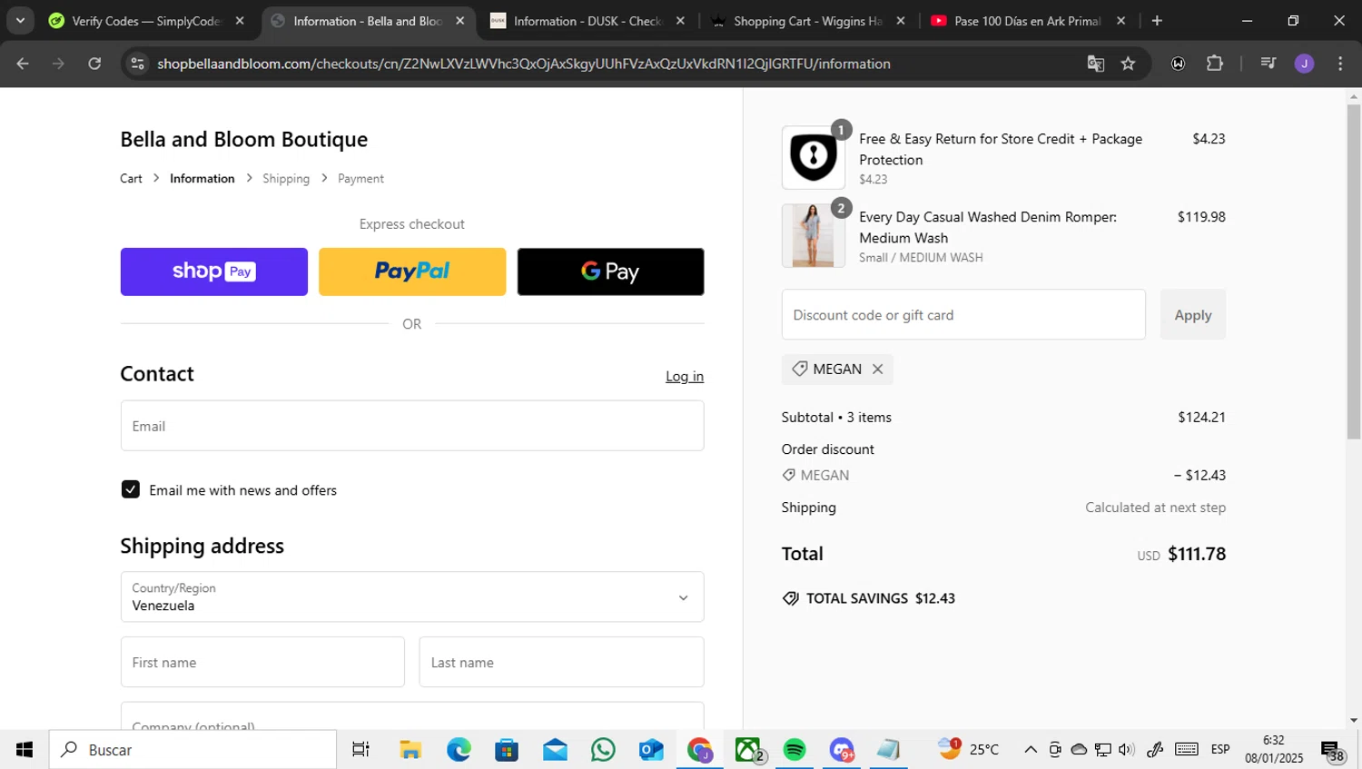Open the tab search dropdown arrow
Viewport: 1362px width, 769px height.
point(20,21)
